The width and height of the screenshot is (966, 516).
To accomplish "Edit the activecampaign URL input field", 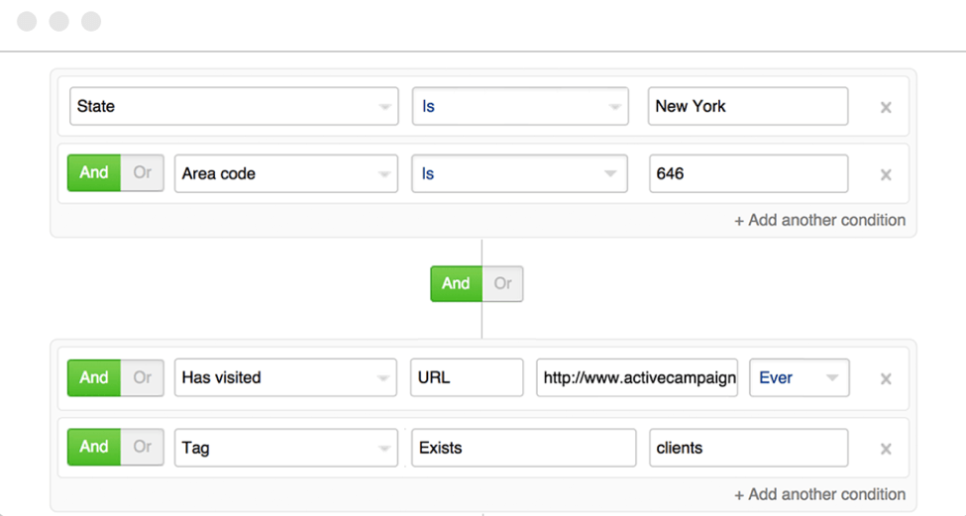I will point(637,377).
